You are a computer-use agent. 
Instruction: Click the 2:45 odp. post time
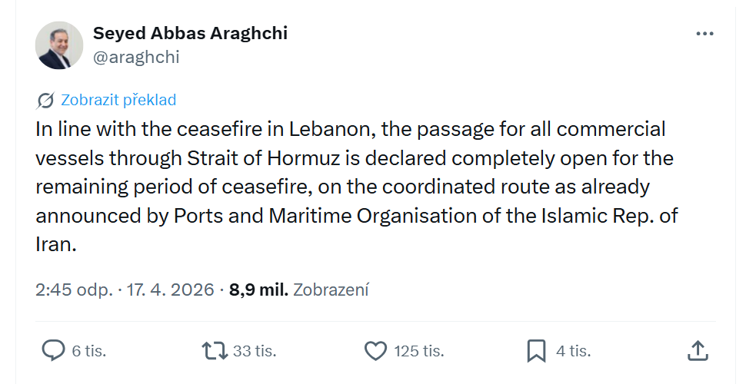pos(73,290)
